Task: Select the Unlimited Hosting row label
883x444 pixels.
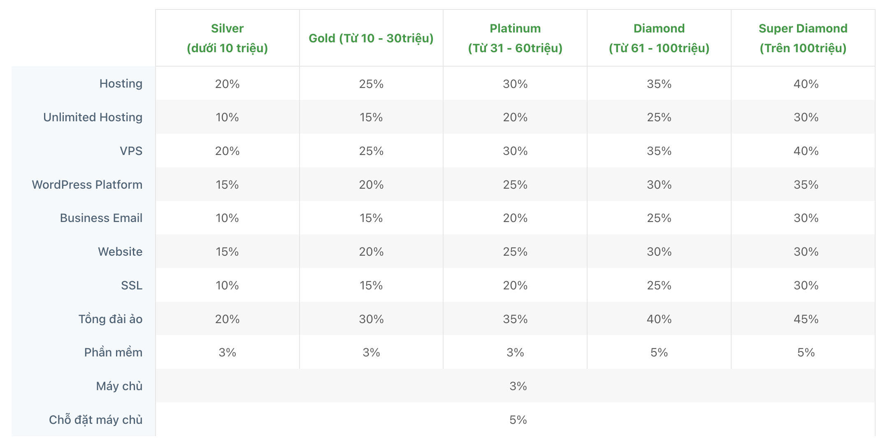Action: pyautogui.click(x=93, y=117)
